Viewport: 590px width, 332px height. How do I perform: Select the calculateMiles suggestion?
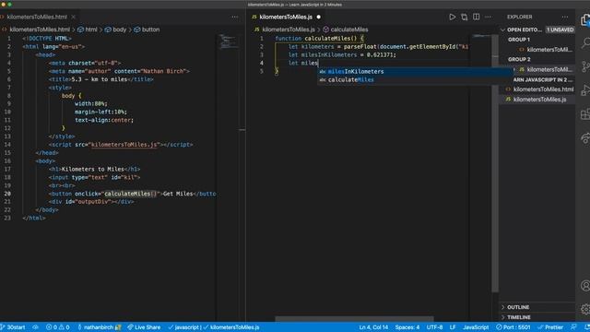pos(415,80)
